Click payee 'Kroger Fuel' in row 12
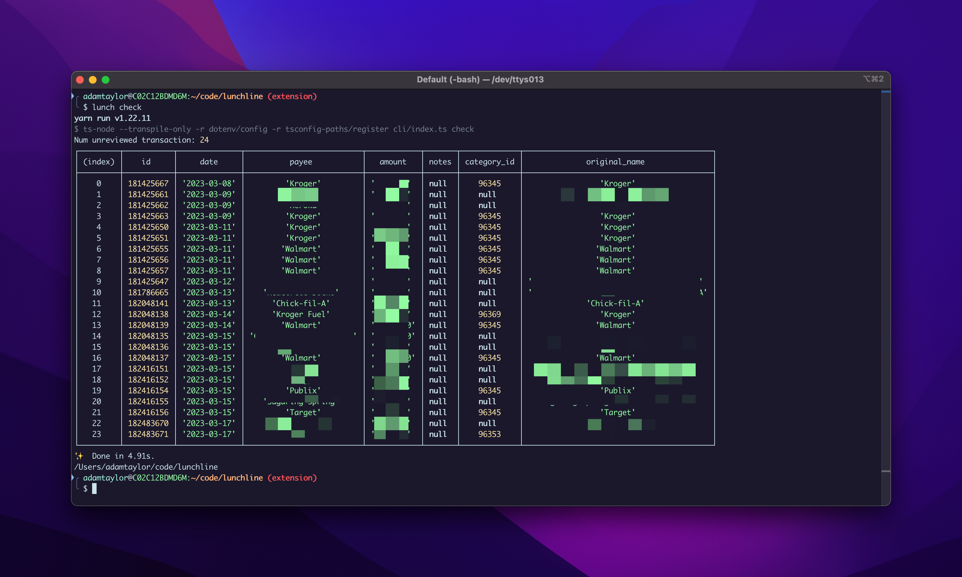 tap(301, 314)
